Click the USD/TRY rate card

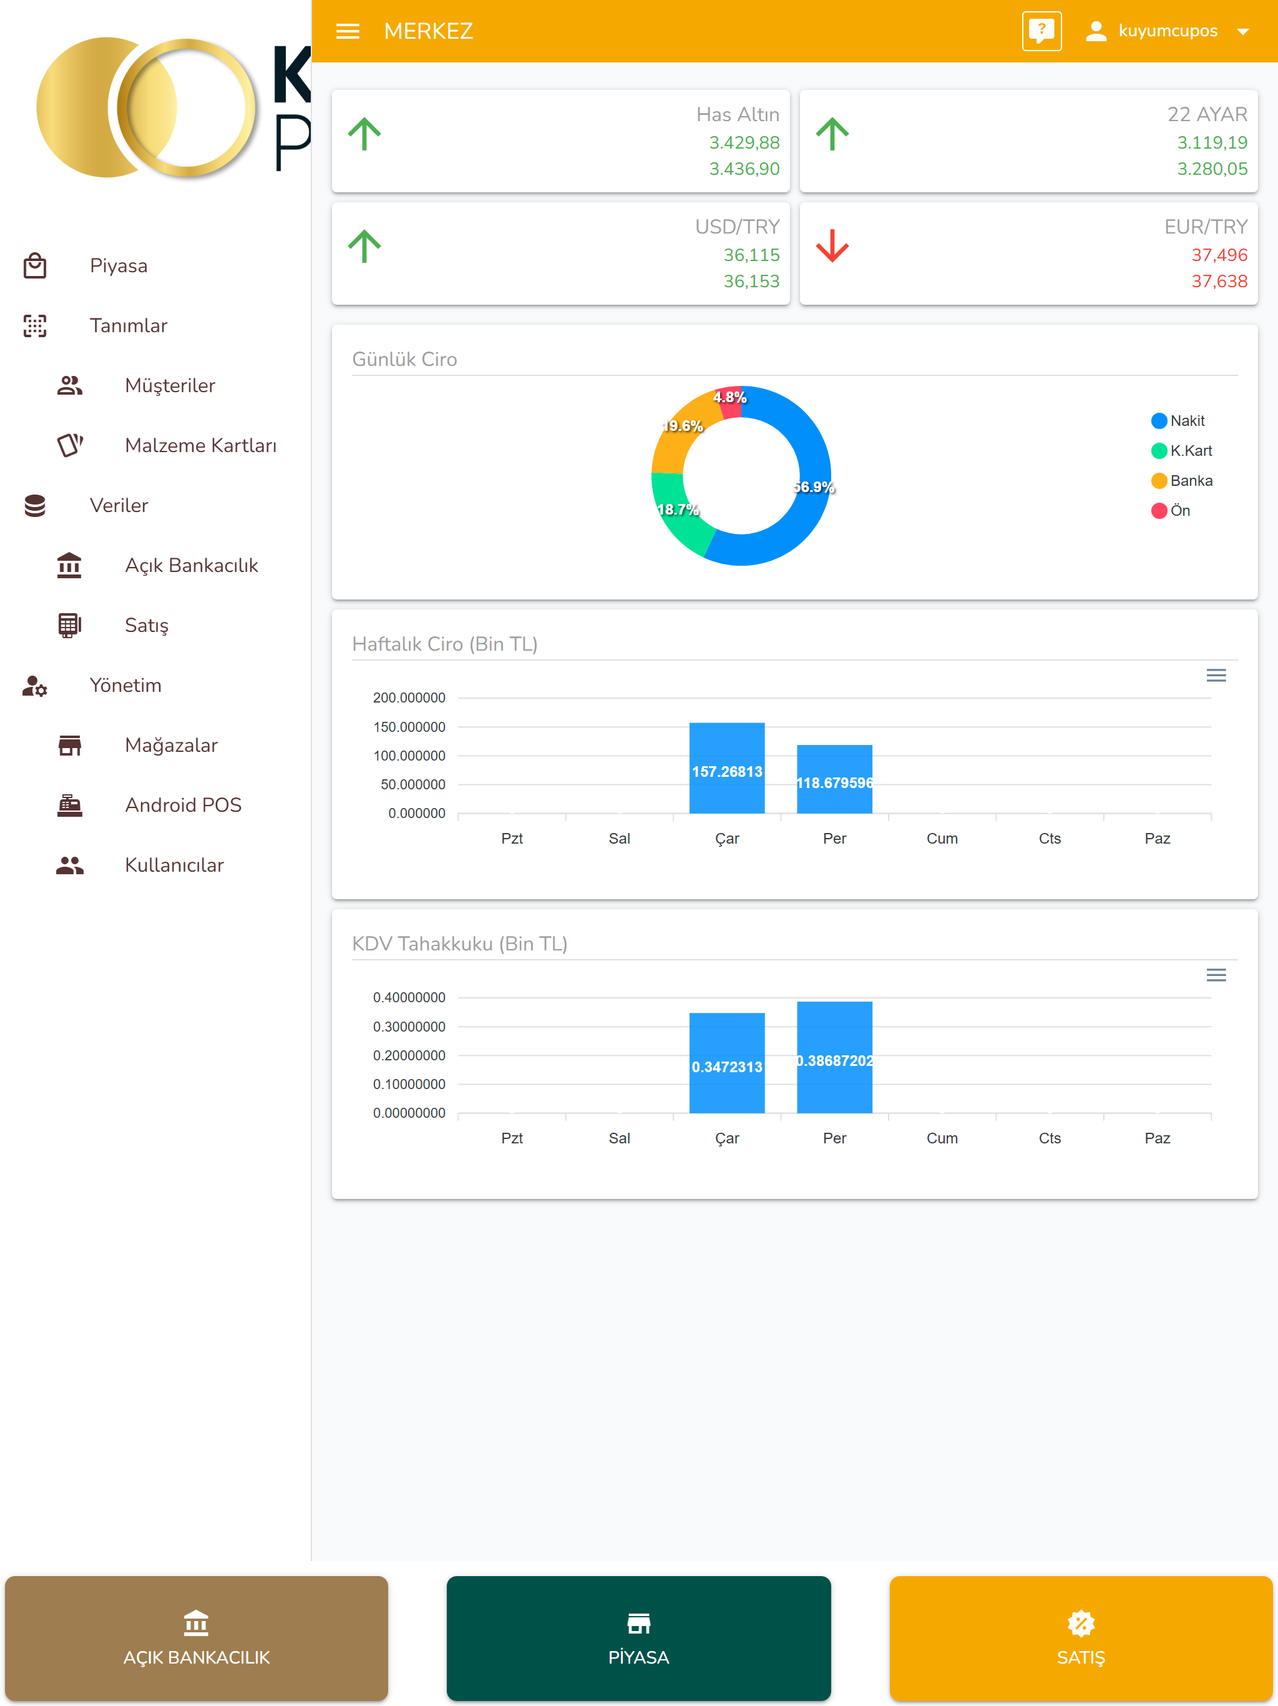[x=560, y=254]
